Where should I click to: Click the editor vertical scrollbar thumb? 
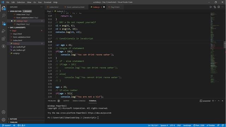tap(225, 45)
